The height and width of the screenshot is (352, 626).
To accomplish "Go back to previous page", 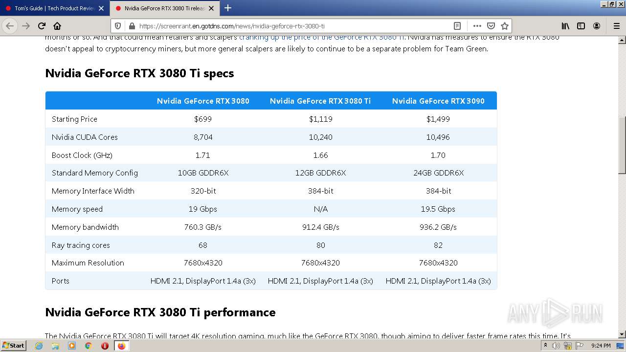I will (10, 26).
